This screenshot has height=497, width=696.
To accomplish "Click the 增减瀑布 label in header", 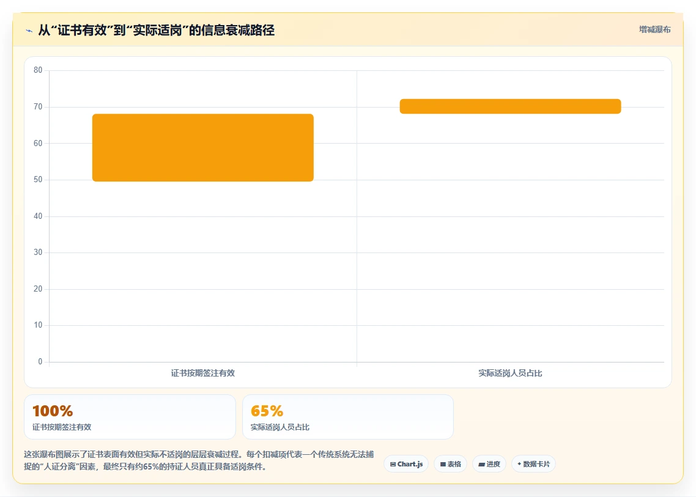I will click(655, 30).
